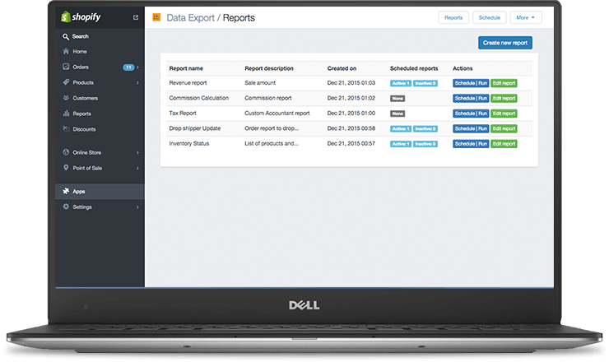609x362 pixels.
Task: Expand the Orders submenu chevron
Action: pyautogui.click(x=137, y=67)
